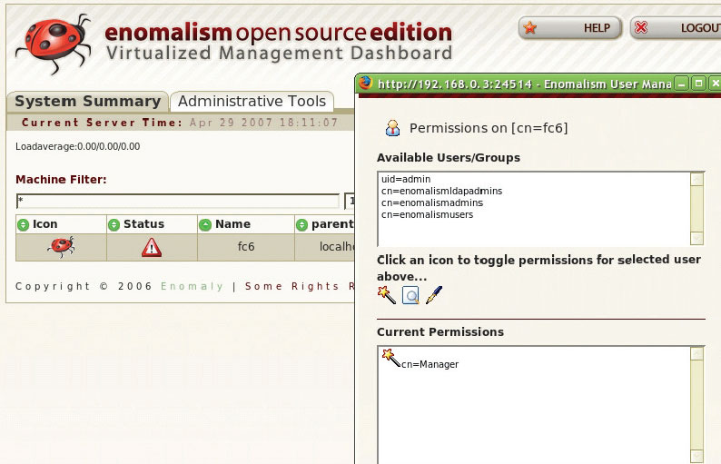Click the HELP button
This screenshot has width=721, height=464.
click(x=570, y=28)
